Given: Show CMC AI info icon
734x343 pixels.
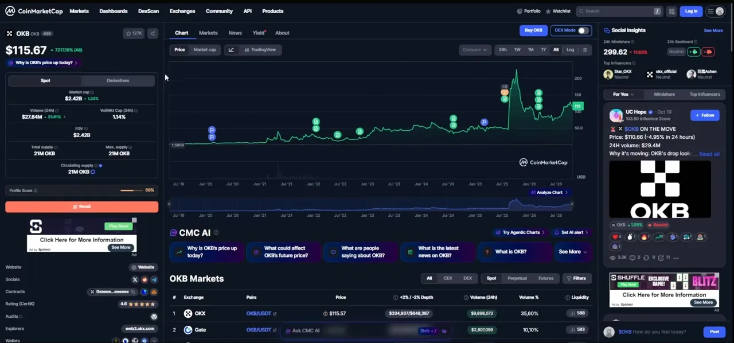Looking at the screenshot, I should pos(216,232).
